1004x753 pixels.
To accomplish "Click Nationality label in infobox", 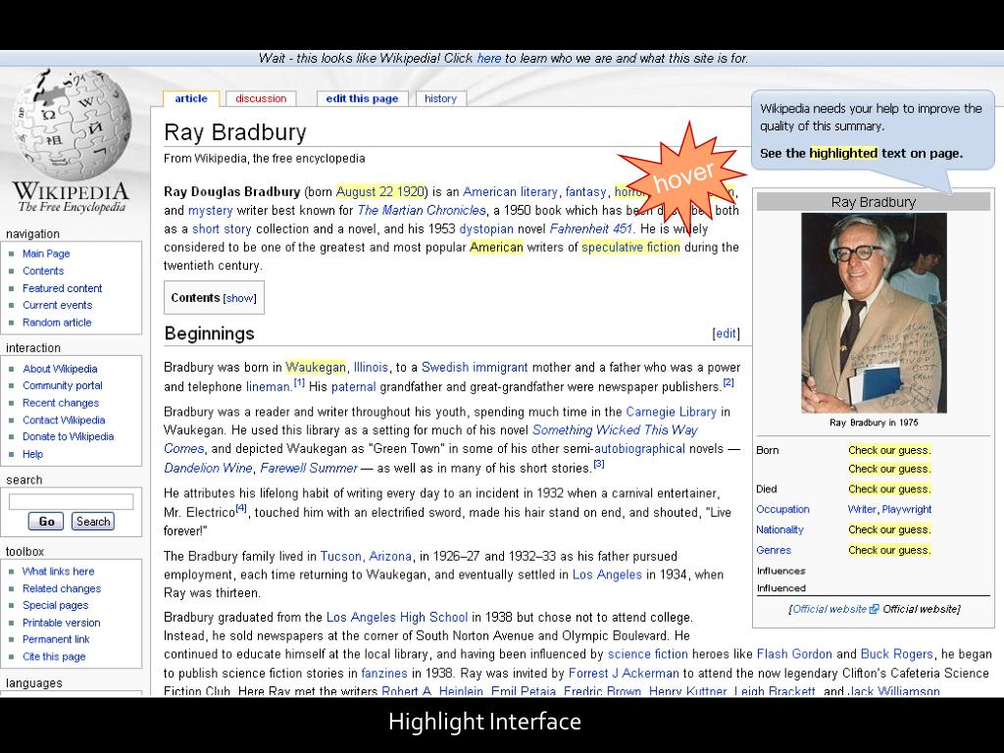I will tap(779, 529).
